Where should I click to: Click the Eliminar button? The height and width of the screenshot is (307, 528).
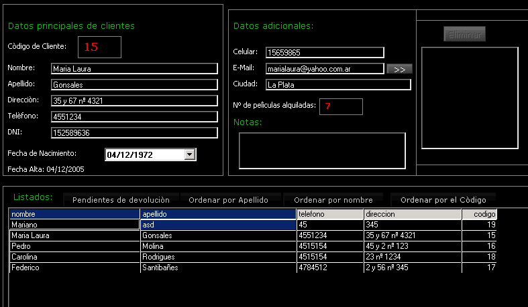pos(464,34)
